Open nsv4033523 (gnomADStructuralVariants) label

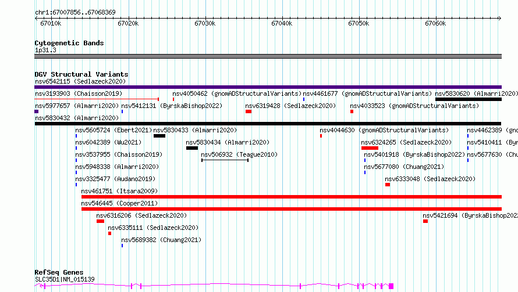coord(414,106)
